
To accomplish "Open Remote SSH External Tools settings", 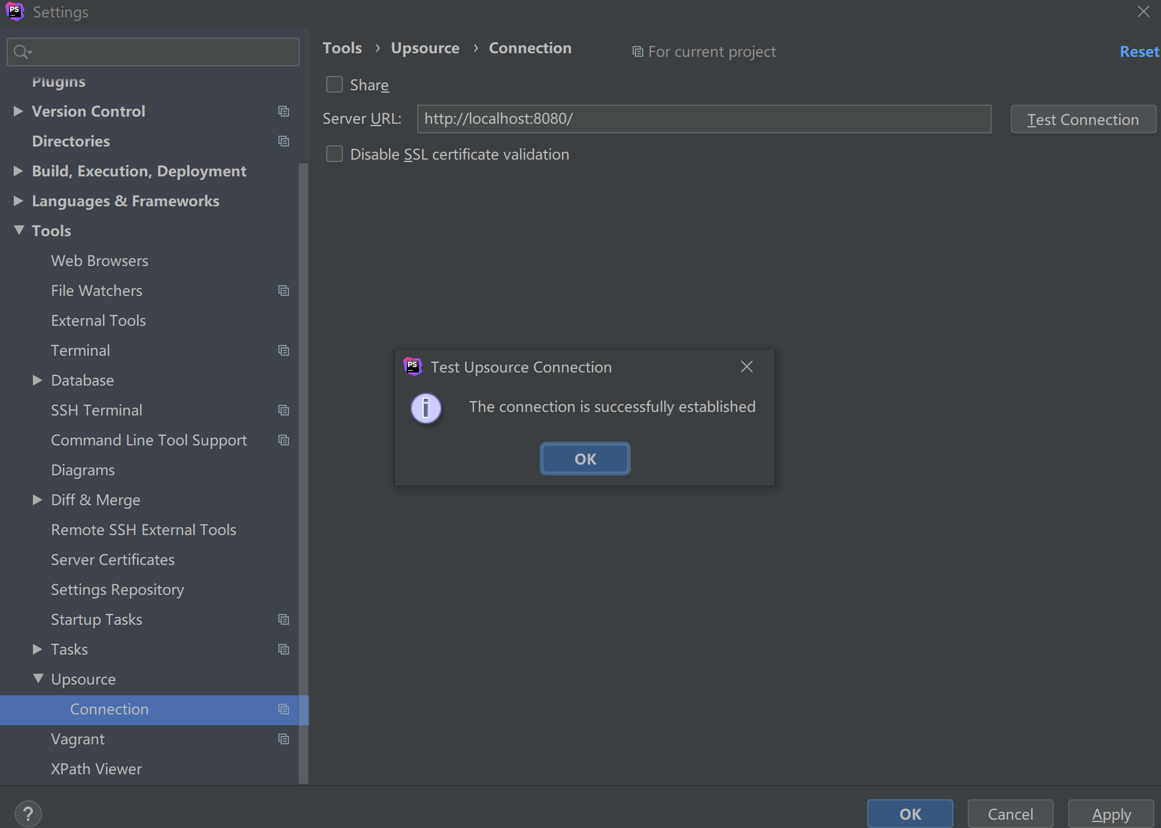I will pos(144,530).
